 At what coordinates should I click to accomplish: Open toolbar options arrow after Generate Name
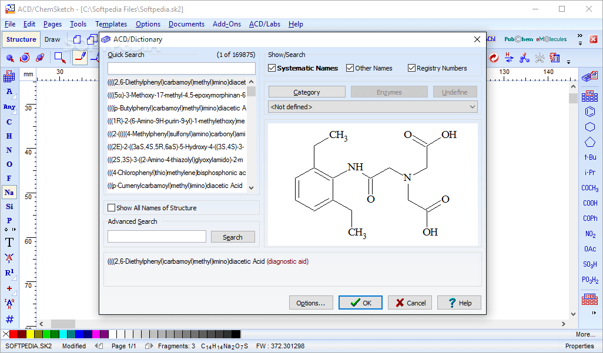point(568,62)
